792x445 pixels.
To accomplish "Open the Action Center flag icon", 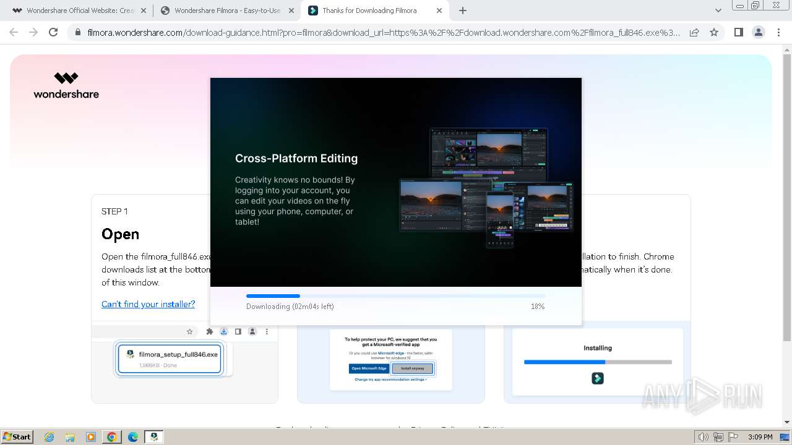I will point(733,437).
